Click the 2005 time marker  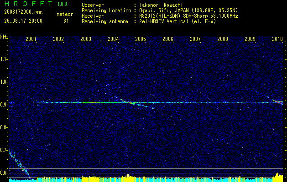[x=141, y=39]
